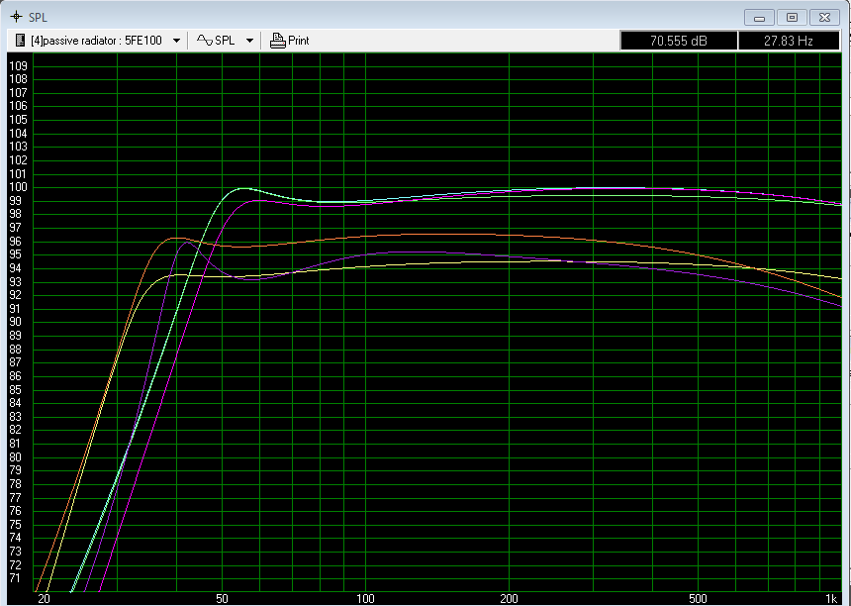Select the '[4]passive radiator : 5FE100' project label

[x=96, y=41]
